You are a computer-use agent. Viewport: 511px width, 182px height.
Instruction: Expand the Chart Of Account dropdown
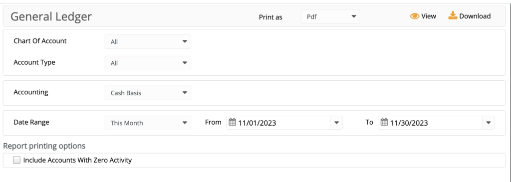(148, 42)
